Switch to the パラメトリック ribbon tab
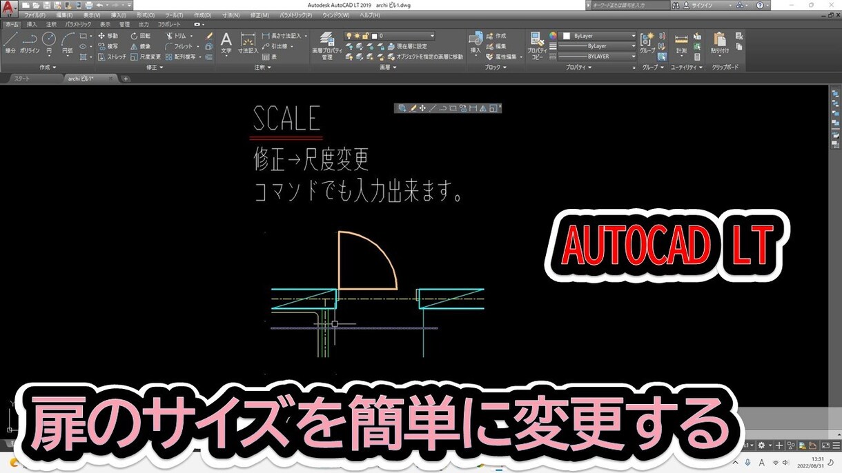Viewport: 842px width, 473px height. coord(78,24)
